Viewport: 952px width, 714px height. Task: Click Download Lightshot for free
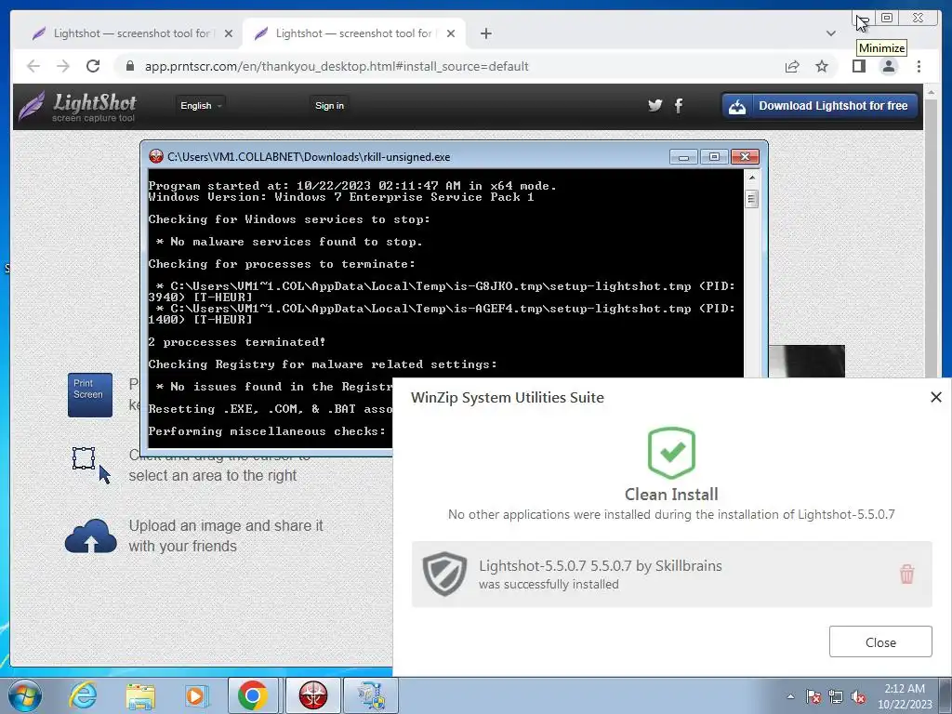[x=820, y=106]
